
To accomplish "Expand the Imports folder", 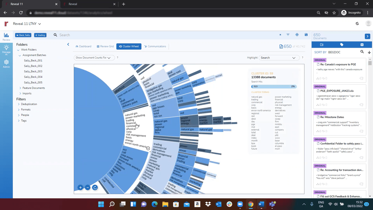I will tap(20, 93).
